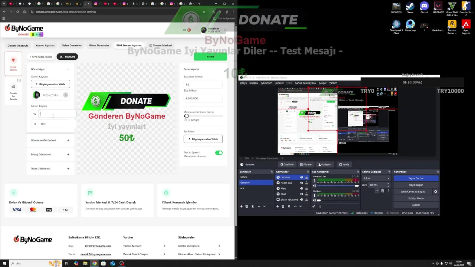Add a new scene in OBS Sahneler

(x=241, y=206)
